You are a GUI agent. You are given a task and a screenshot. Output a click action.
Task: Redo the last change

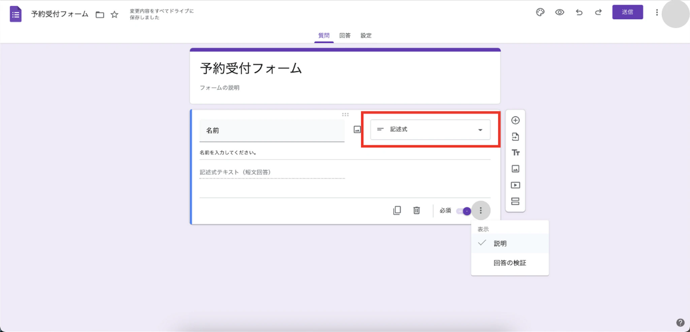point(599,12)
